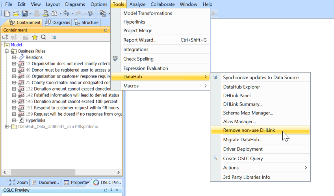
Task: Click the magnifier search icon in Containment
Action: pos(43,37)
